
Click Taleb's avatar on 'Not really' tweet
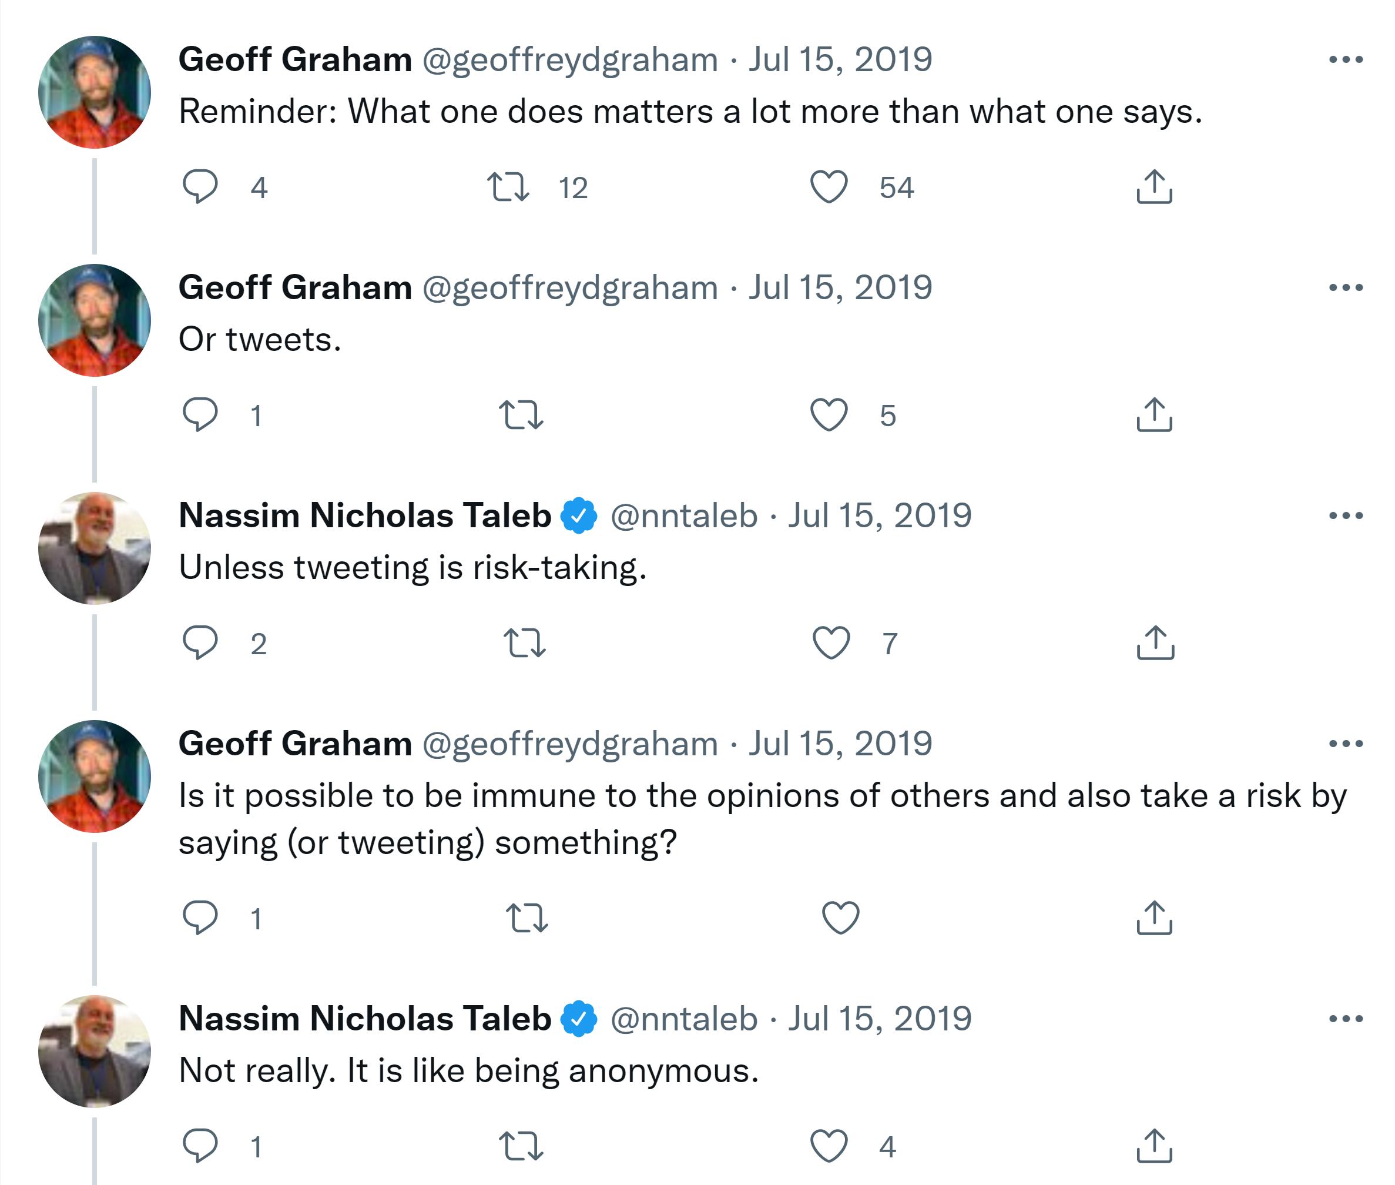95,1050
